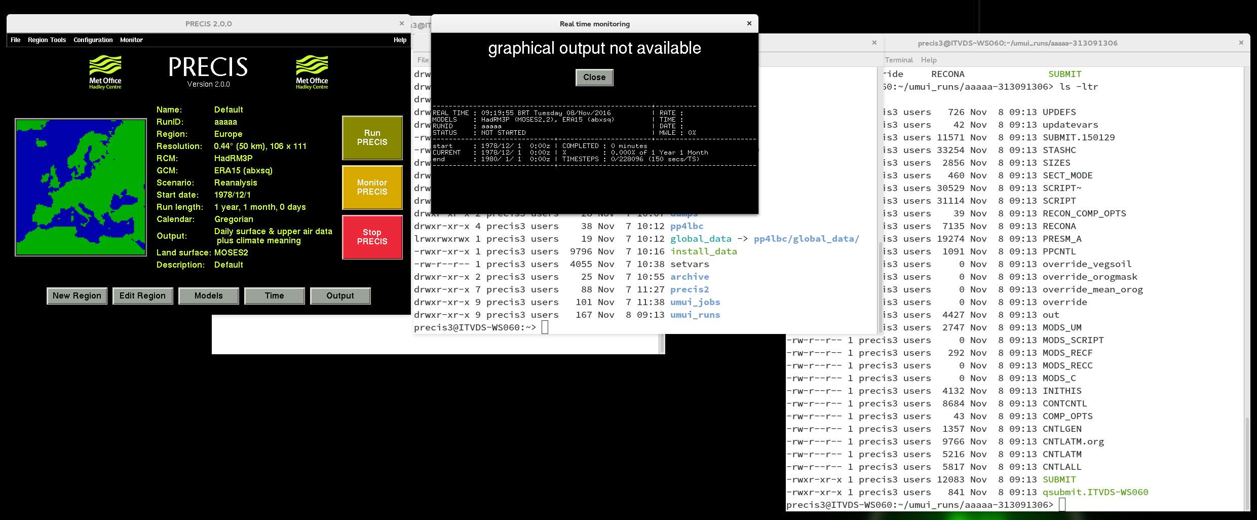Click install_data file in middle terminal

coord(704,252)
